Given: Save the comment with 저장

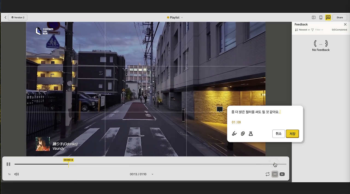Looking at the screenshot, I should click(x=292, y=134).
